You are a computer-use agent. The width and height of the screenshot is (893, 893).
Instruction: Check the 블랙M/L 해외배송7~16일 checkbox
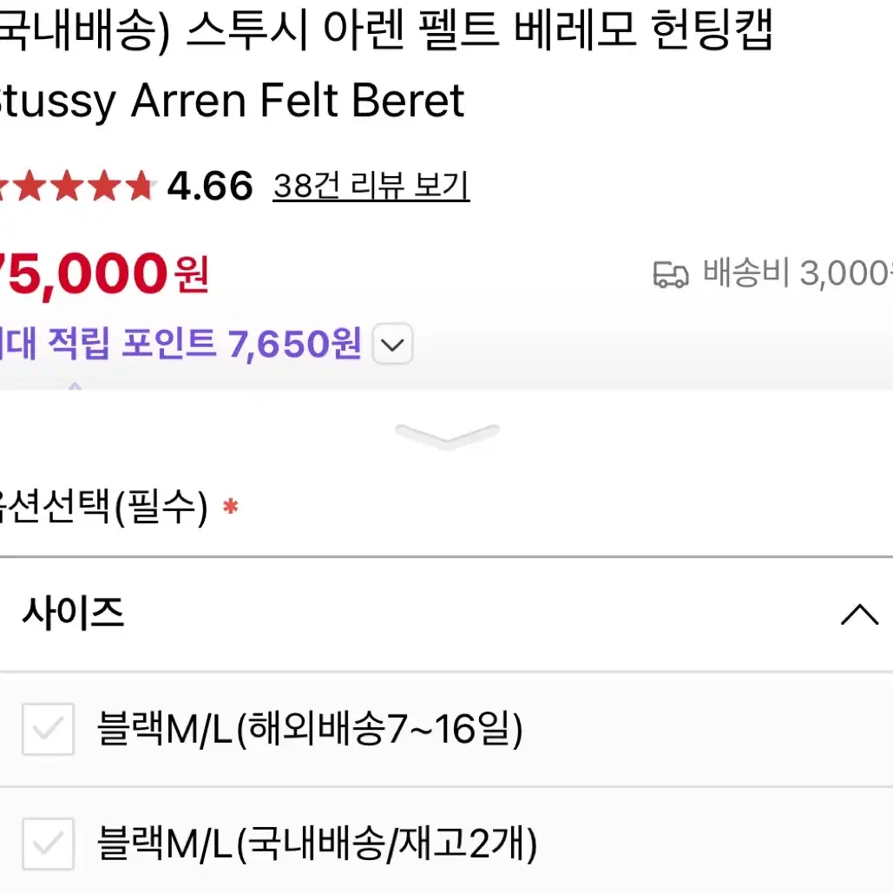(49, 729)
